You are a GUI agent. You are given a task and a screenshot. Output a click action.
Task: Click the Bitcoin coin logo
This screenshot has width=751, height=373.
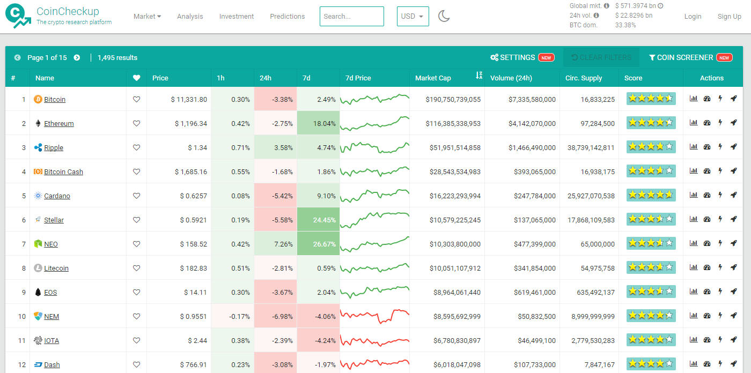pyautogui.click(x=38, y=99)
